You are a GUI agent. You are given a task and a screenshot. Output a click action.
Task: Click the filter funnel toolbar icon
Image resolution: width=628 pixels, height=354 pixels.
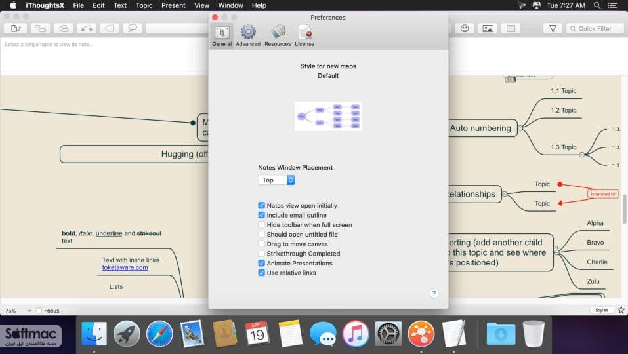(553, 28)
